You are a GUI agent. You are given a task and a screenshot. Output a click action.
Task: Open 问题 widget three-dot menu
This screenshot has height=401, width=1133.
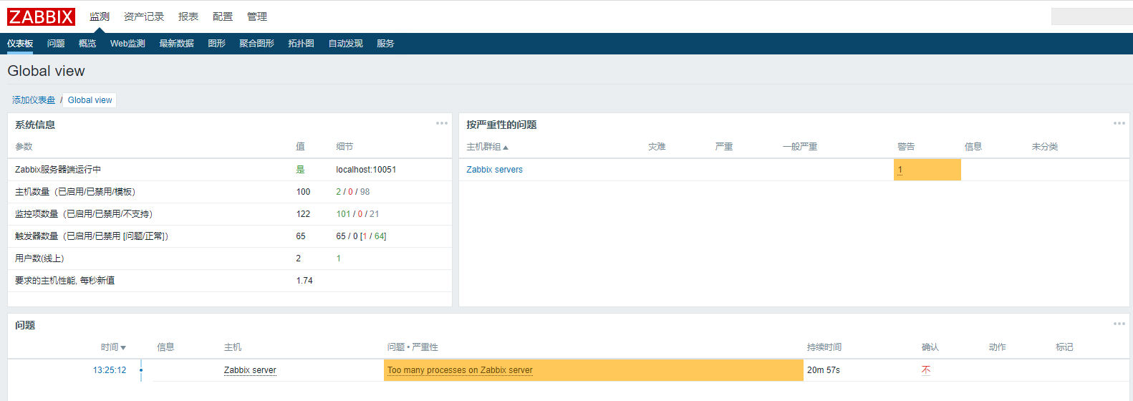[1119, 324]
